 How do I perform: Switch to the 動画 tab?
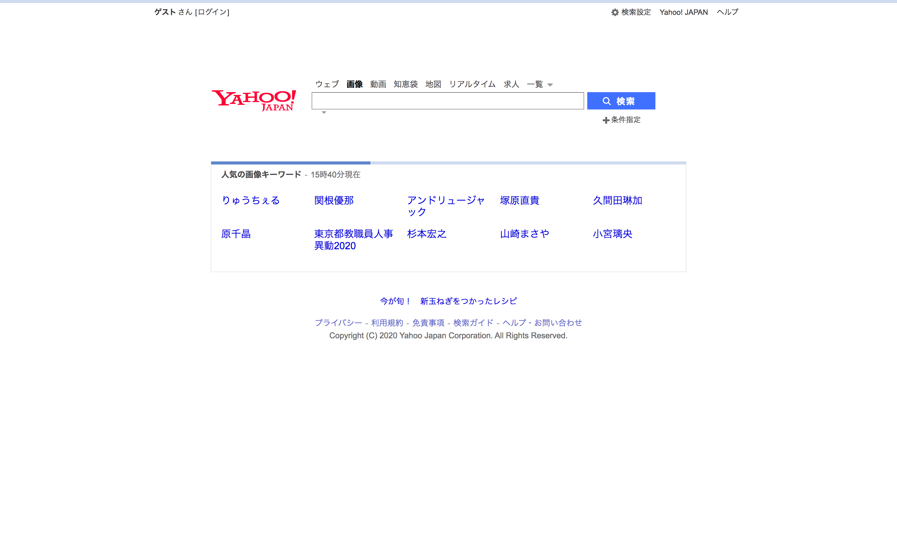tap(378, 84)
